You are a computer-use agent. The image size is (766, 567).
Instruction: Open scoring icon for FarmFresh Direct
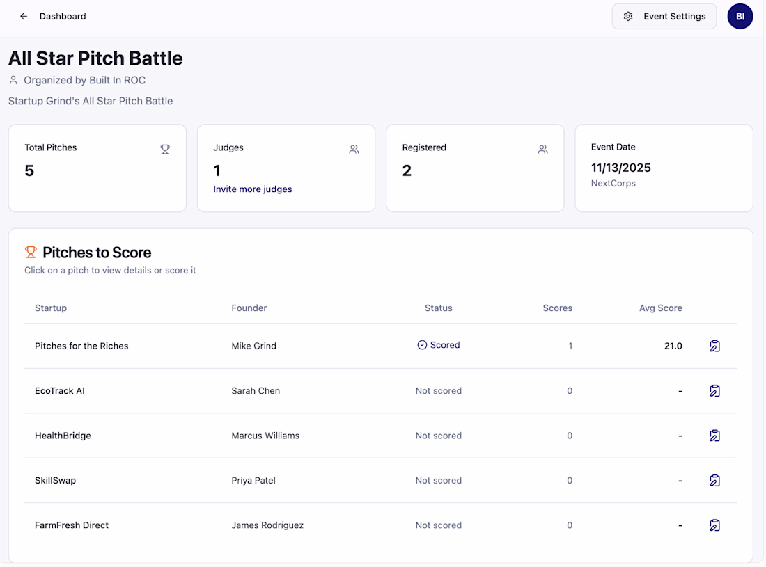click(714, 525)
